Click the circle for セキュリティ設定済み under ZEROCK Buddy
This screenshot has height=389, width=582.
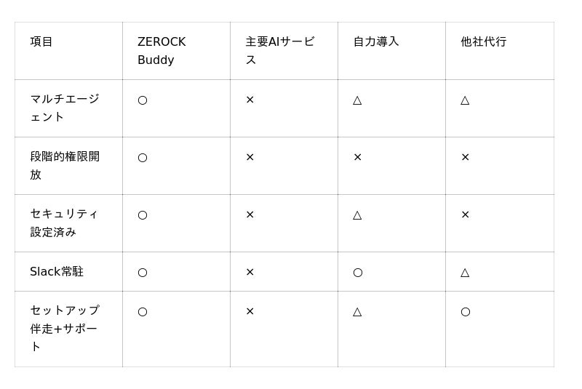click(143, 215)
